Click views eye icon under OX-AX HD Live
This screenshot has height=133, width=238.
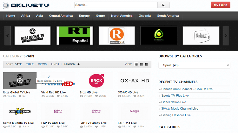120,96
